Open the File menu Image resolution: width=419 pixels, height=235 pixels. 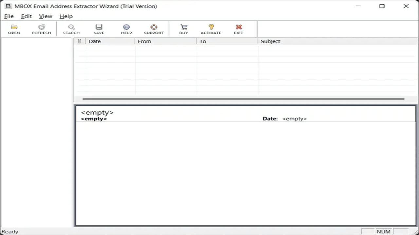point(9,16)
